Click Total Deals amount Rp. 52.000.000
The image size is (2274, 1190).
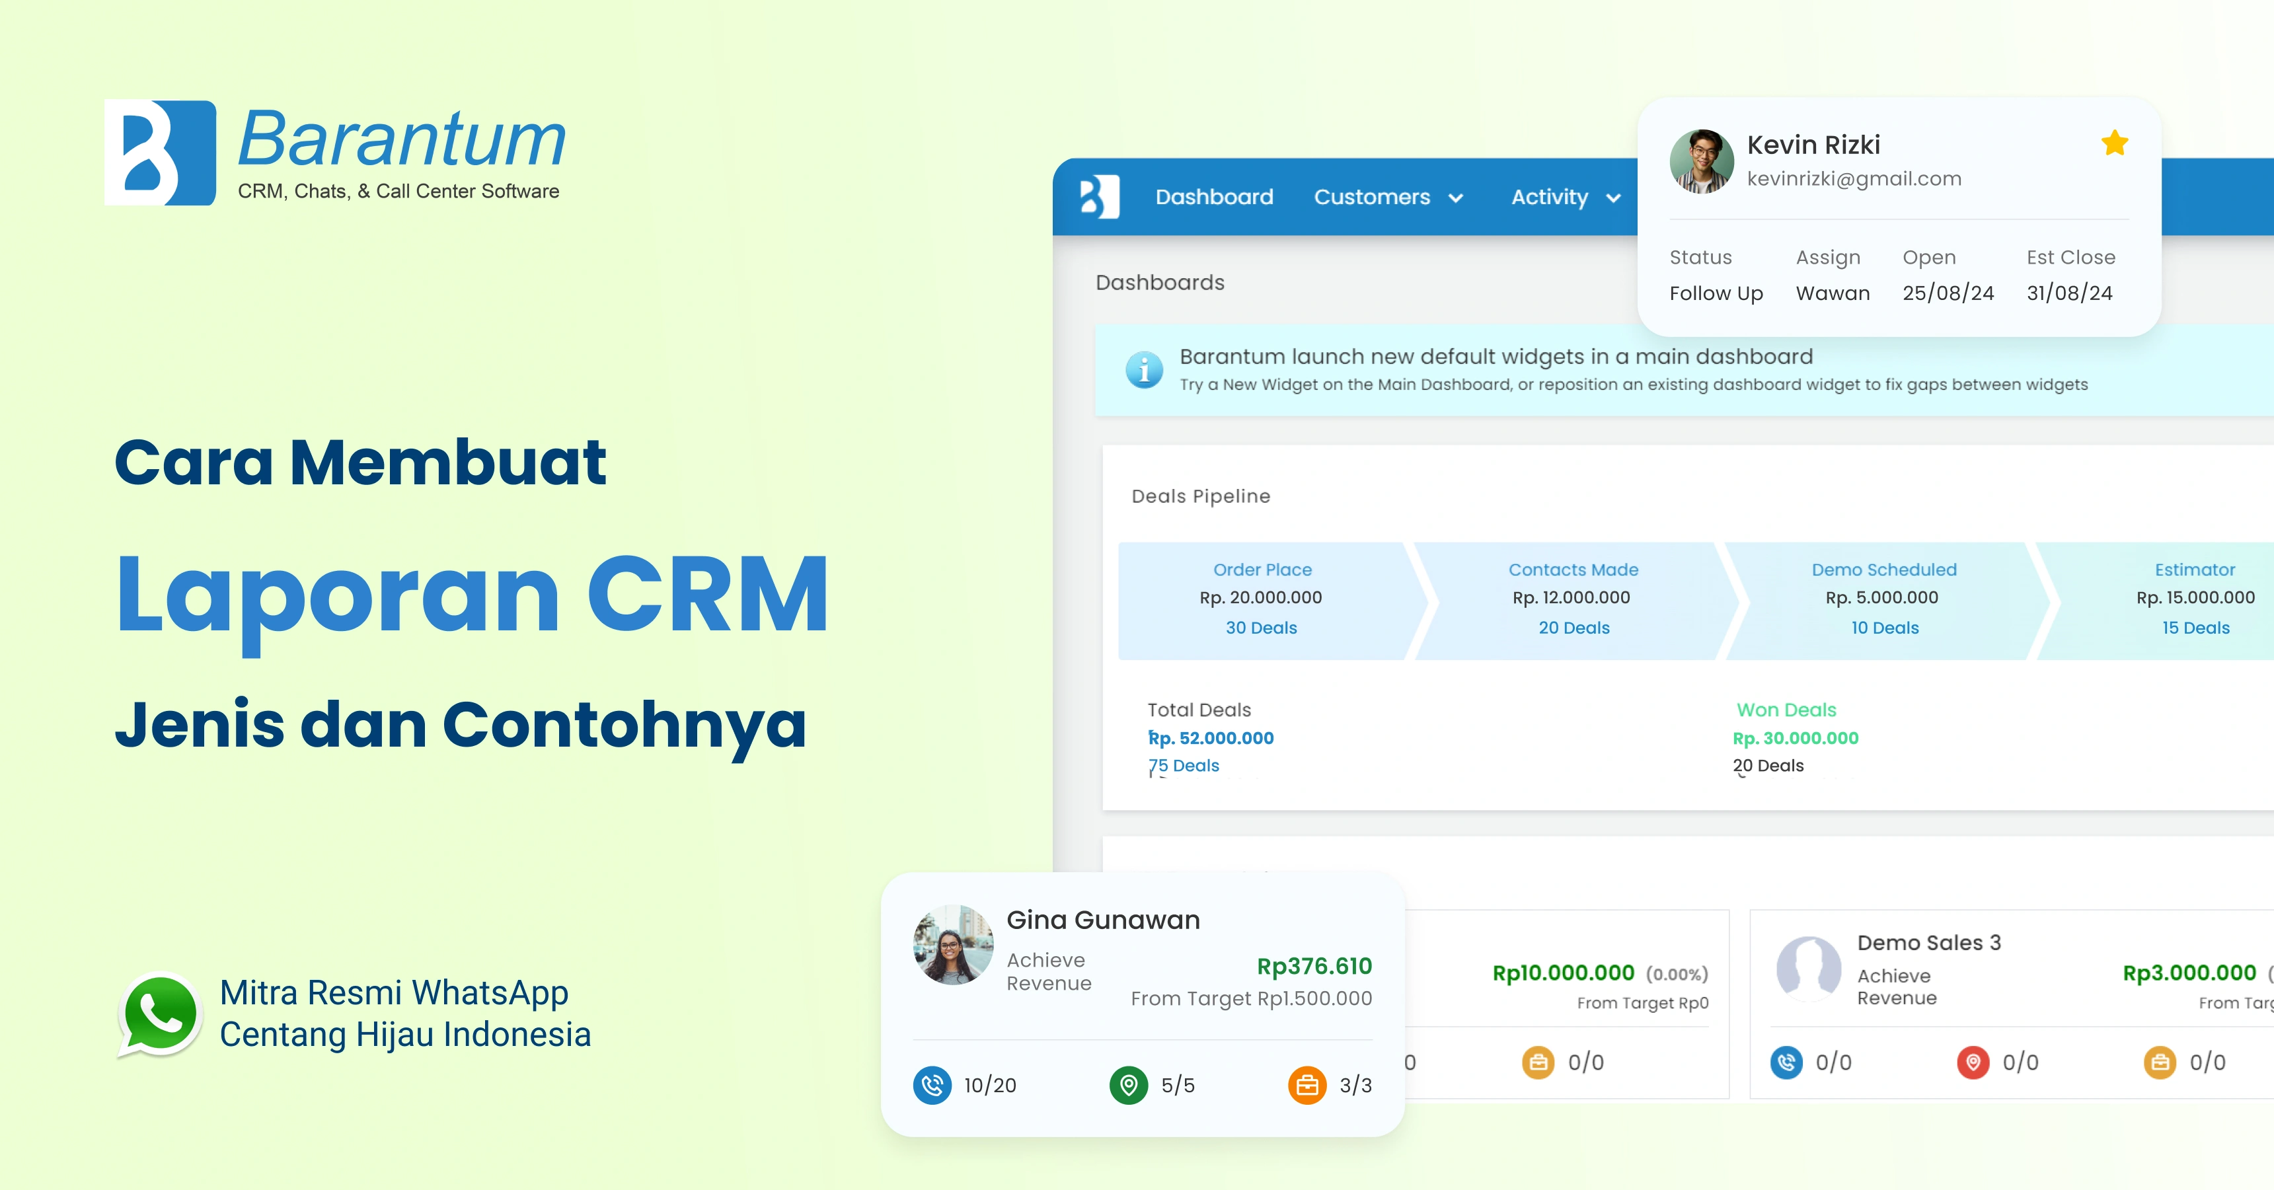(x=1210, y=738)
